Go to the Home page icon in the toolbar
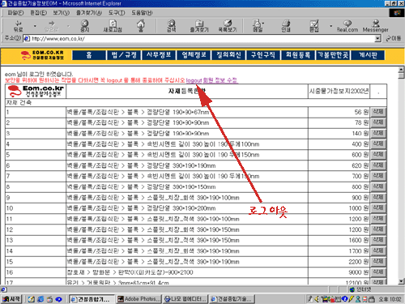The width and height of the screenshot is (405, 304). tap(141, 26)
